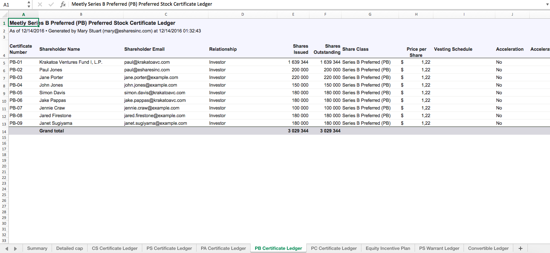Image resolution: width=550 pixels, height=253 pixels.
Task: Open the PS Warrant Ledger tab
Action: (x=439, y=248)
